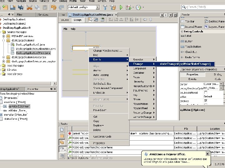The width and height of the screenshot is (225, 168).
Task: Click the Cut scissors toolbar icon
Action: (29, 7)
